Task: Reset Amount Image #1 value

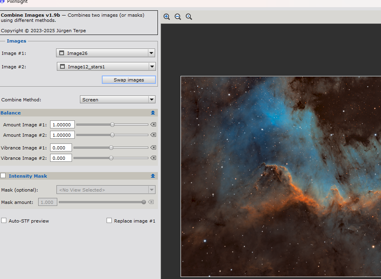Action: [153, 124]
